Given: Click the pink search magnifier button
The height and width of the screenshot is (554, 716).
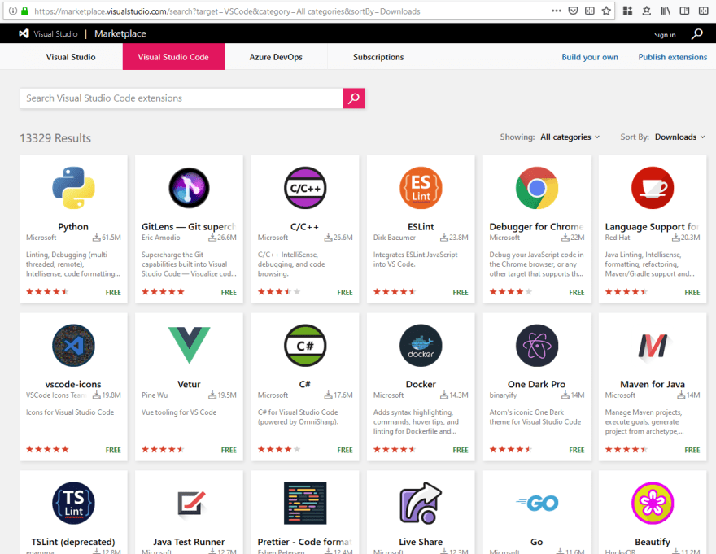Looking at the screenshot, I should tap(353, 98).
